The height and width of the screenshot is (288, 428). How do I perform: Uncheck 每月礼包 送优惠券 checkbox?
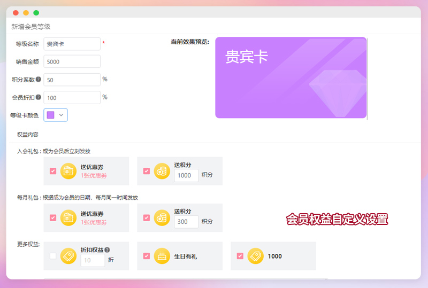(53, 217)
